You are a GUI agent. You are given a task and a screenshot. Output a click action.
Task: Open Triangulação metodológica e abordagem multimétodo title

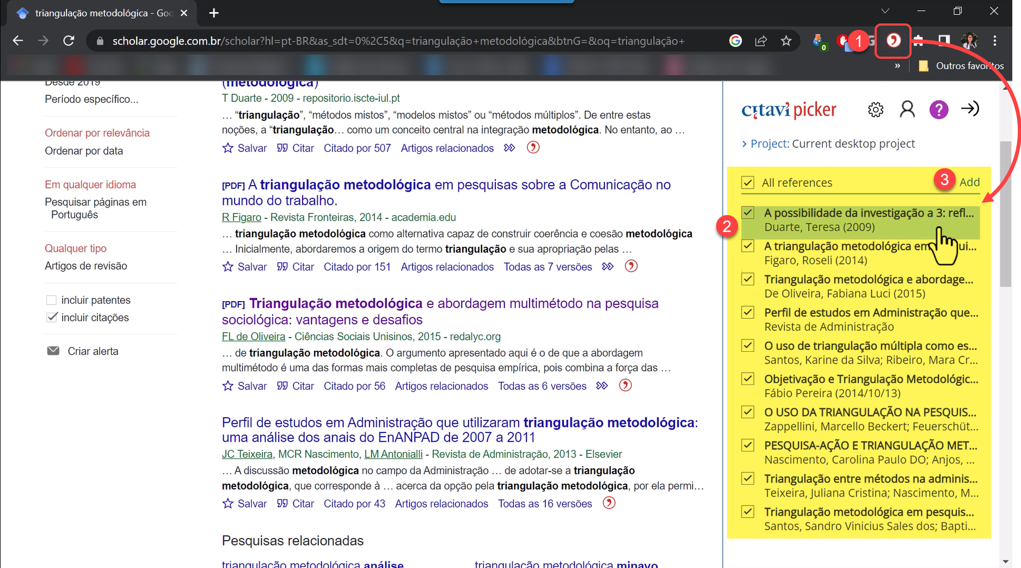click(x=440, y=312)
